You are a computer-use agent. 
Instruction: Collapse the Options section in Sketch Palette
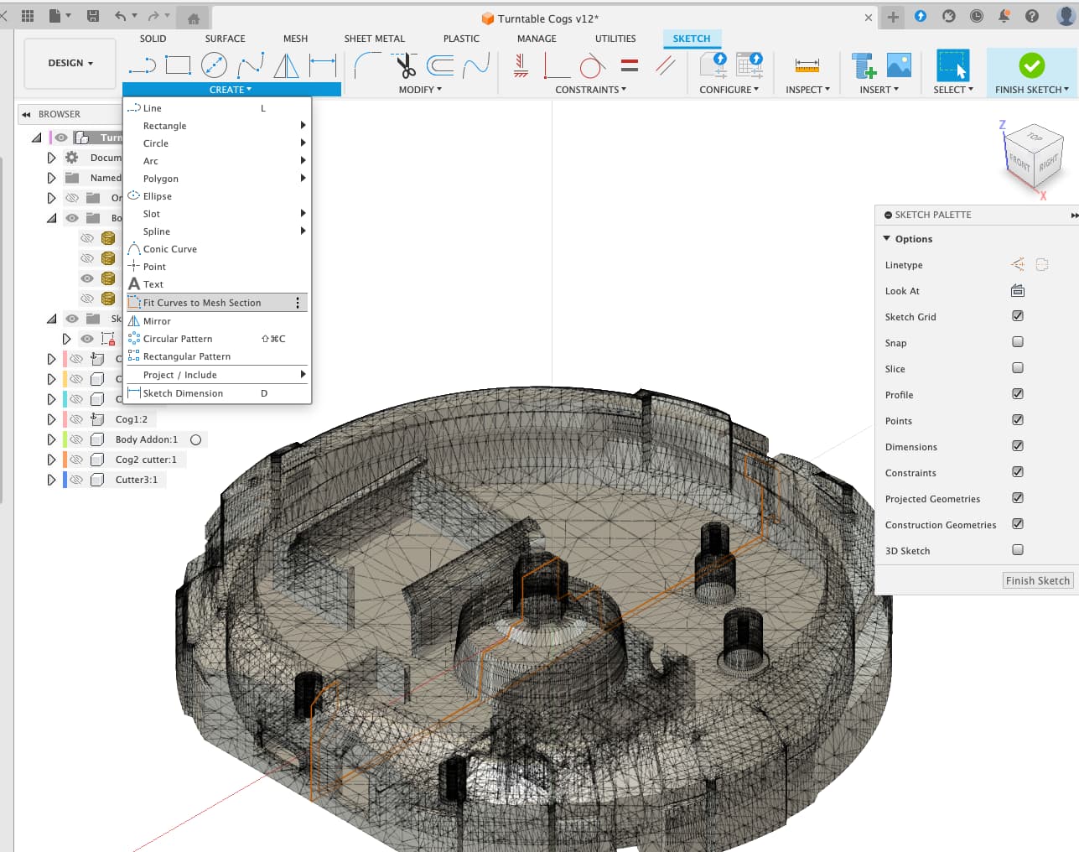coord(887,239)
